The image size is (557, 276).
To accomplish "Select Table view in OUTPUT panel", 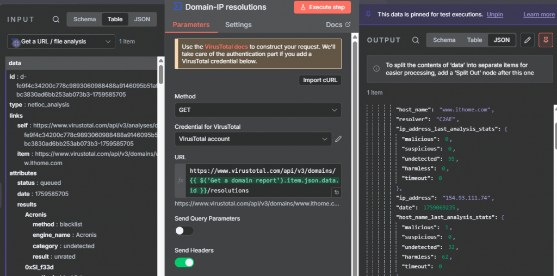I will tap(474, 40).
